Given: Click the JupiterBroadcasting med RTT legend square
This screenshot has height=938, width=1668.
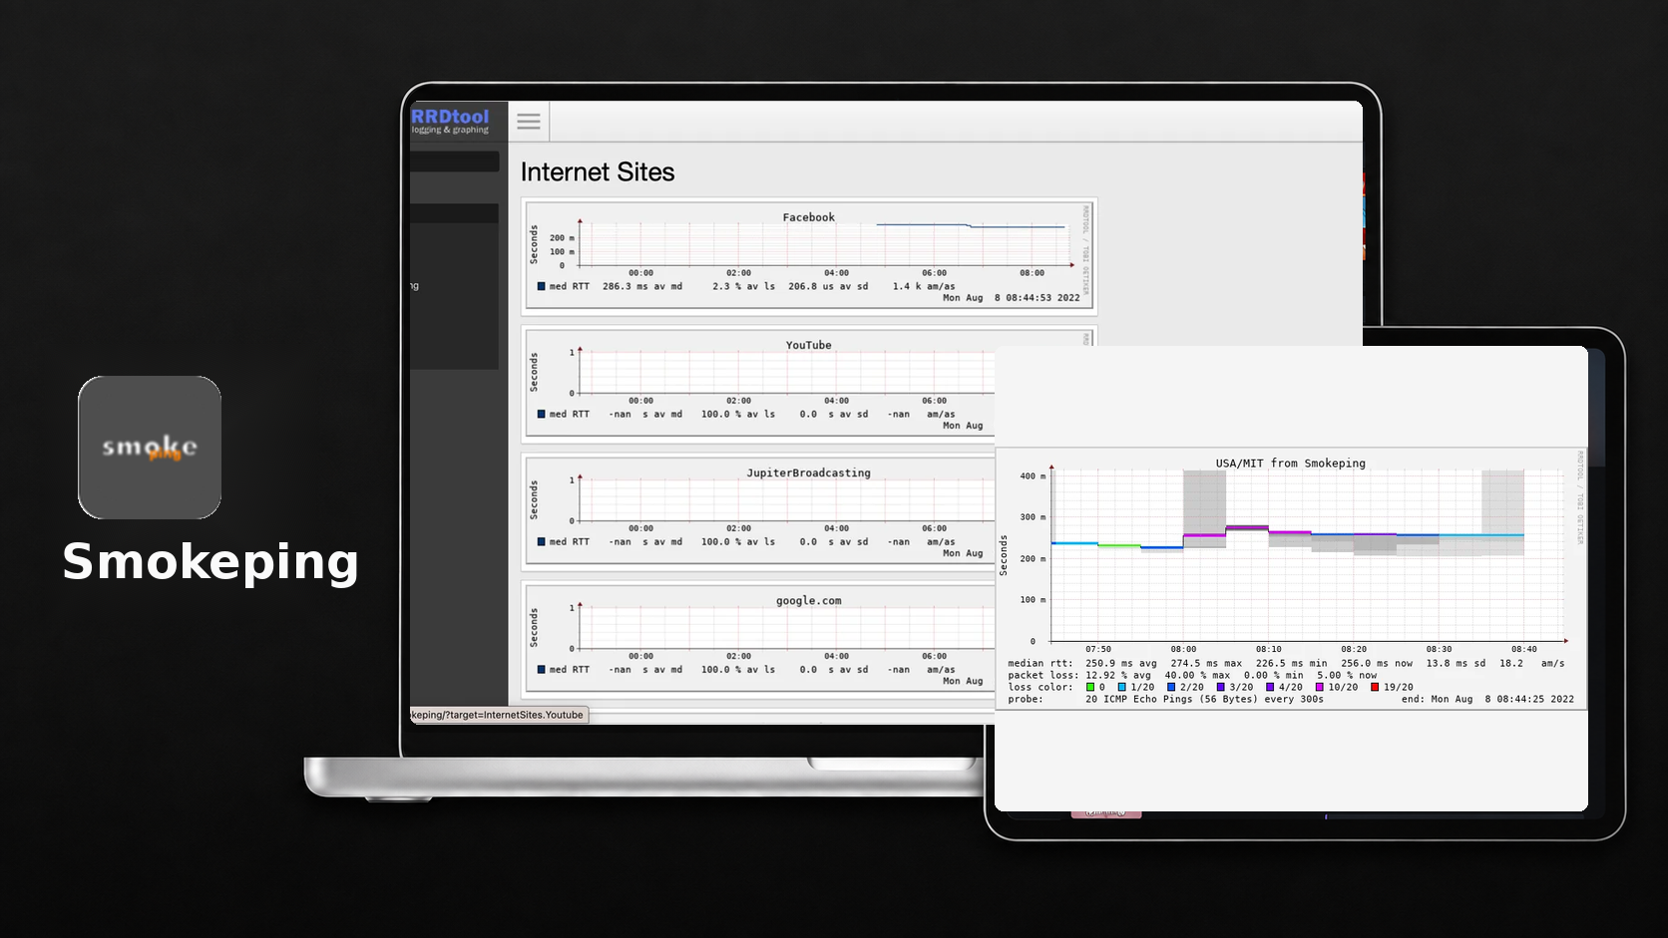Looking at the screenshot, I should (x=542, y=541).
